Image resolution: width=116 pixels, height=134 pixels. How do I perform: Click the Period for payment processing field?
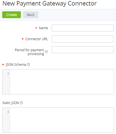click(82, 50)
